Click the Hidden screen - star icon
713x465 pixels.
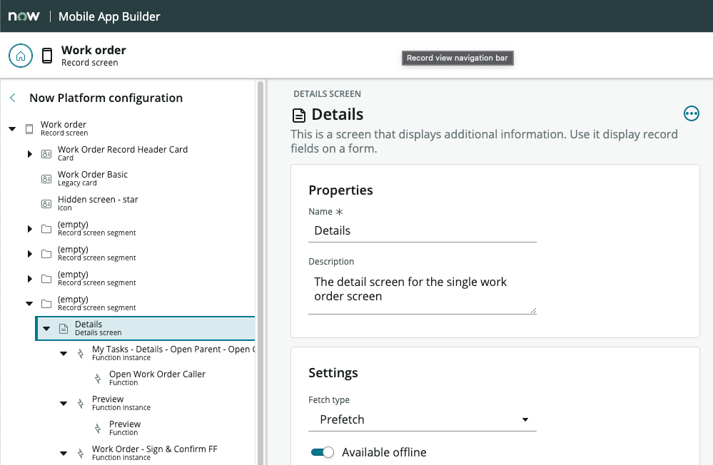46,204
